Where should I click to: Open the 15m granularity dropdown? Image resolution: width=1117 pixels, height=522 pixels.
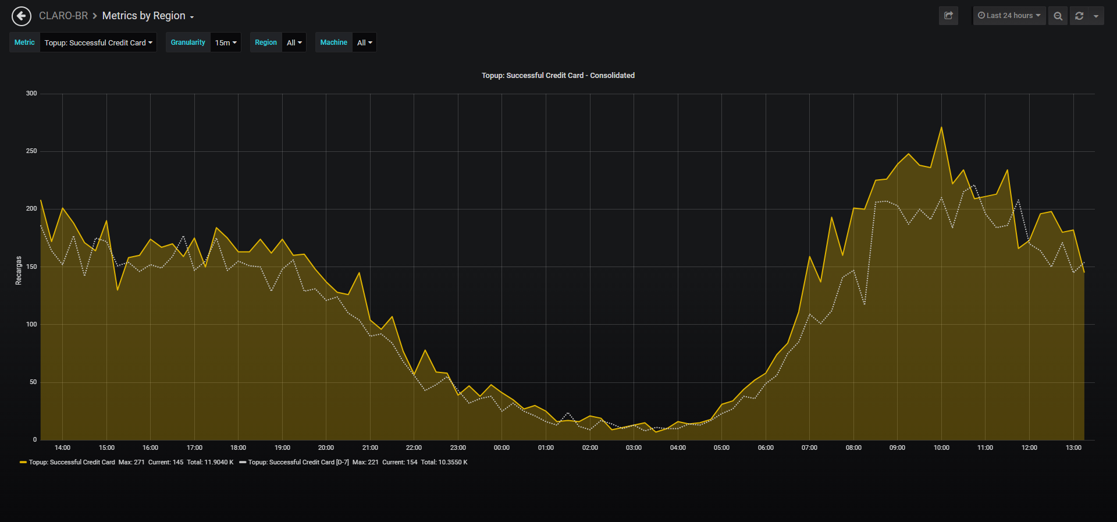[x=226, y=42]
